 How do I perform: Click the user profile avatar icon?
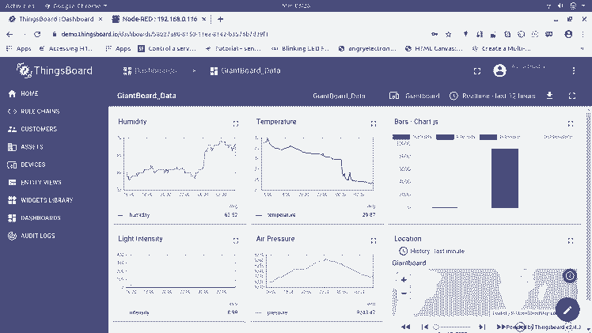pyautogui.click(x=499, y=70)
